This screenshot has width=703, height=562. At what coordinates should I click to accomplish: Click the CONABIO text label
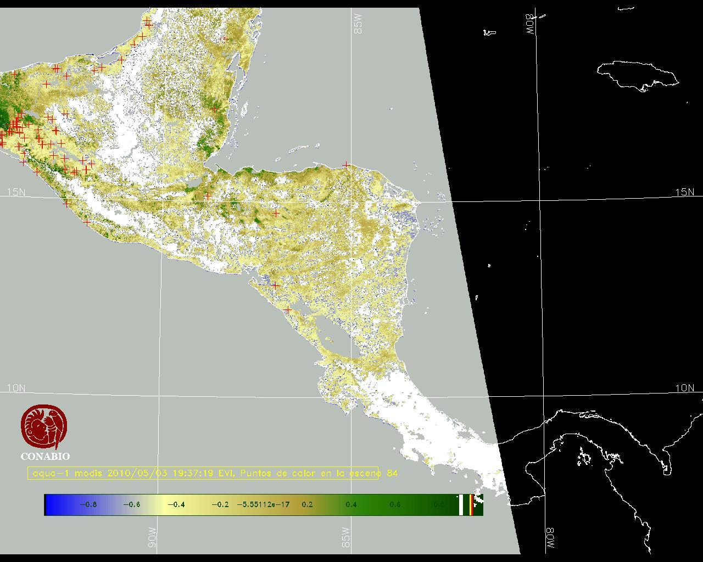(x=45, y=456)
